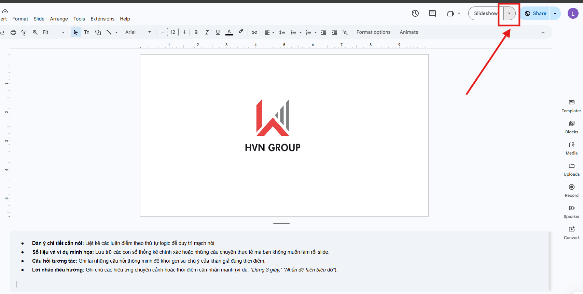Toggle bold formatting
The height and width of the screenshot is (294, 583).
tap(196, 32)
